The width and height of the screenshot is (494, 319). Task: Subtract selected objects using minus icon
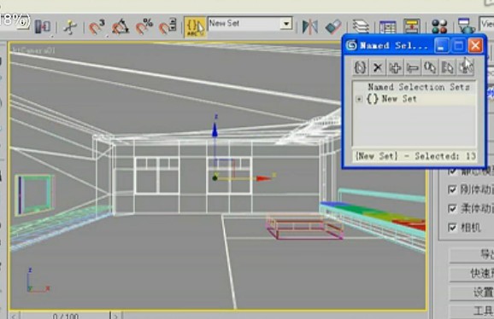[413, 67]
